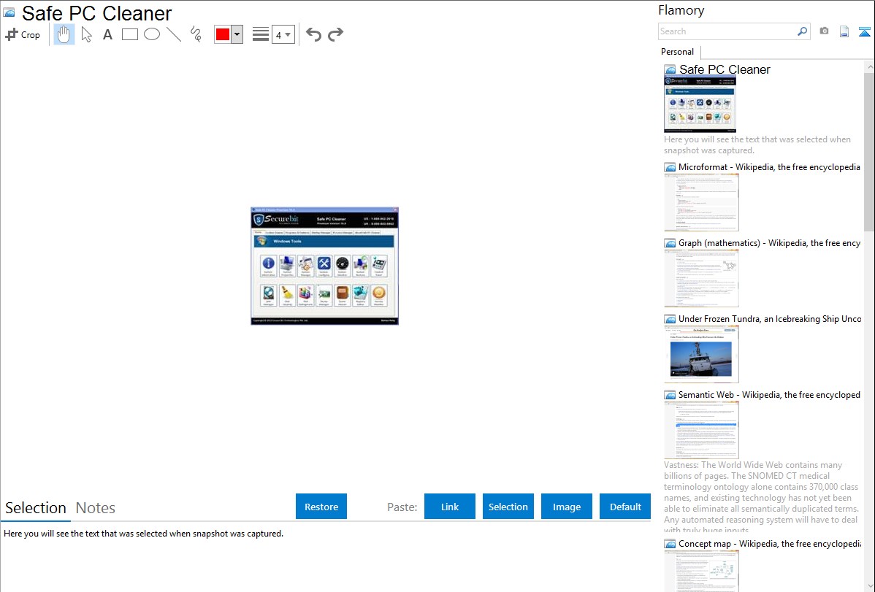Image resolution: width=875 pixels, height=592 pixels.
Task: Click the icon beside Concept map entry
Action: point(670,544)
